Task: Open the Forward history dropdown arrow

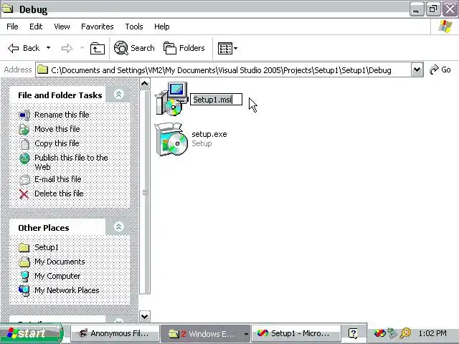Action: 82,48
